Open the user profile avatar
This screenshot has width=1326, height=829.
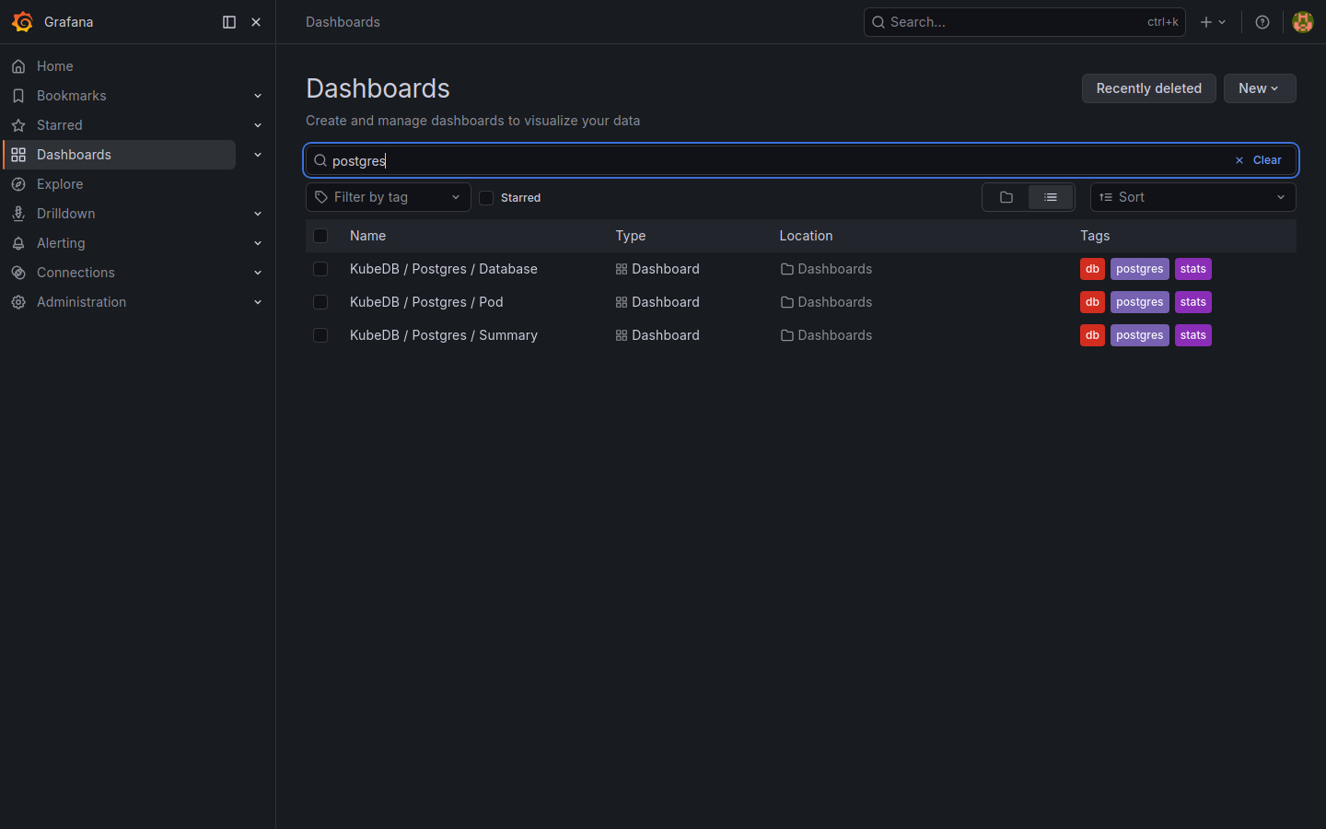[x=1302, y=22]
